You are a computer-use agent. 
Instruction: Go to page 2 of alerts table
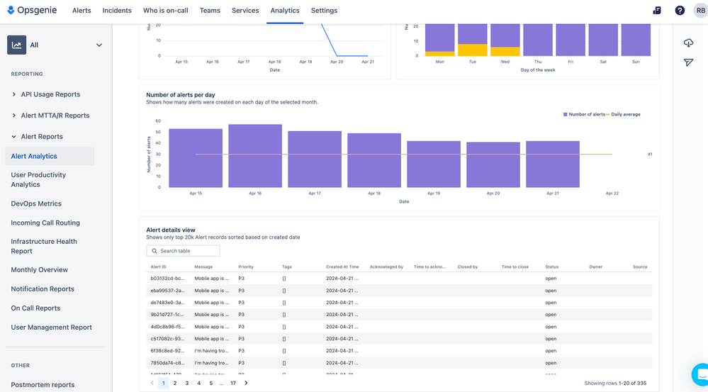tap(175, 383)
